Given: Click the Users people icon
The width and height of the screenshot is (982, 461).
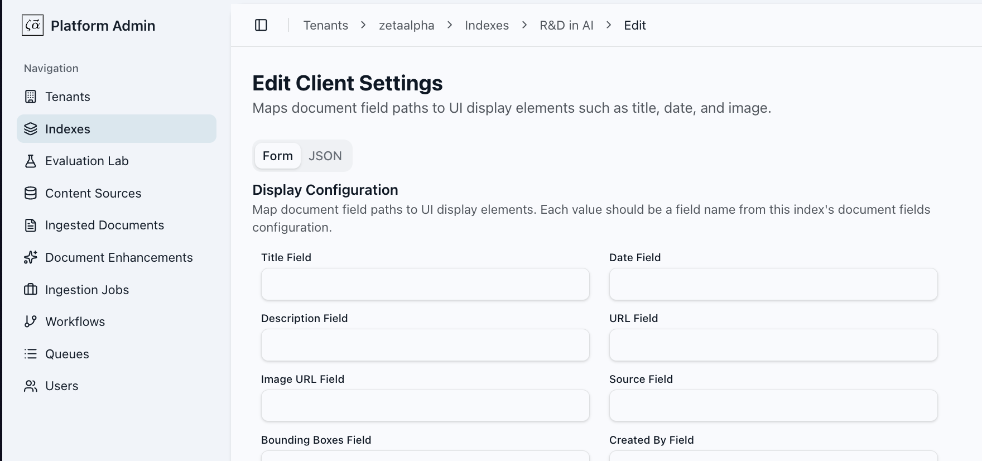Looking at the screenshot, I should pos(31,386).
